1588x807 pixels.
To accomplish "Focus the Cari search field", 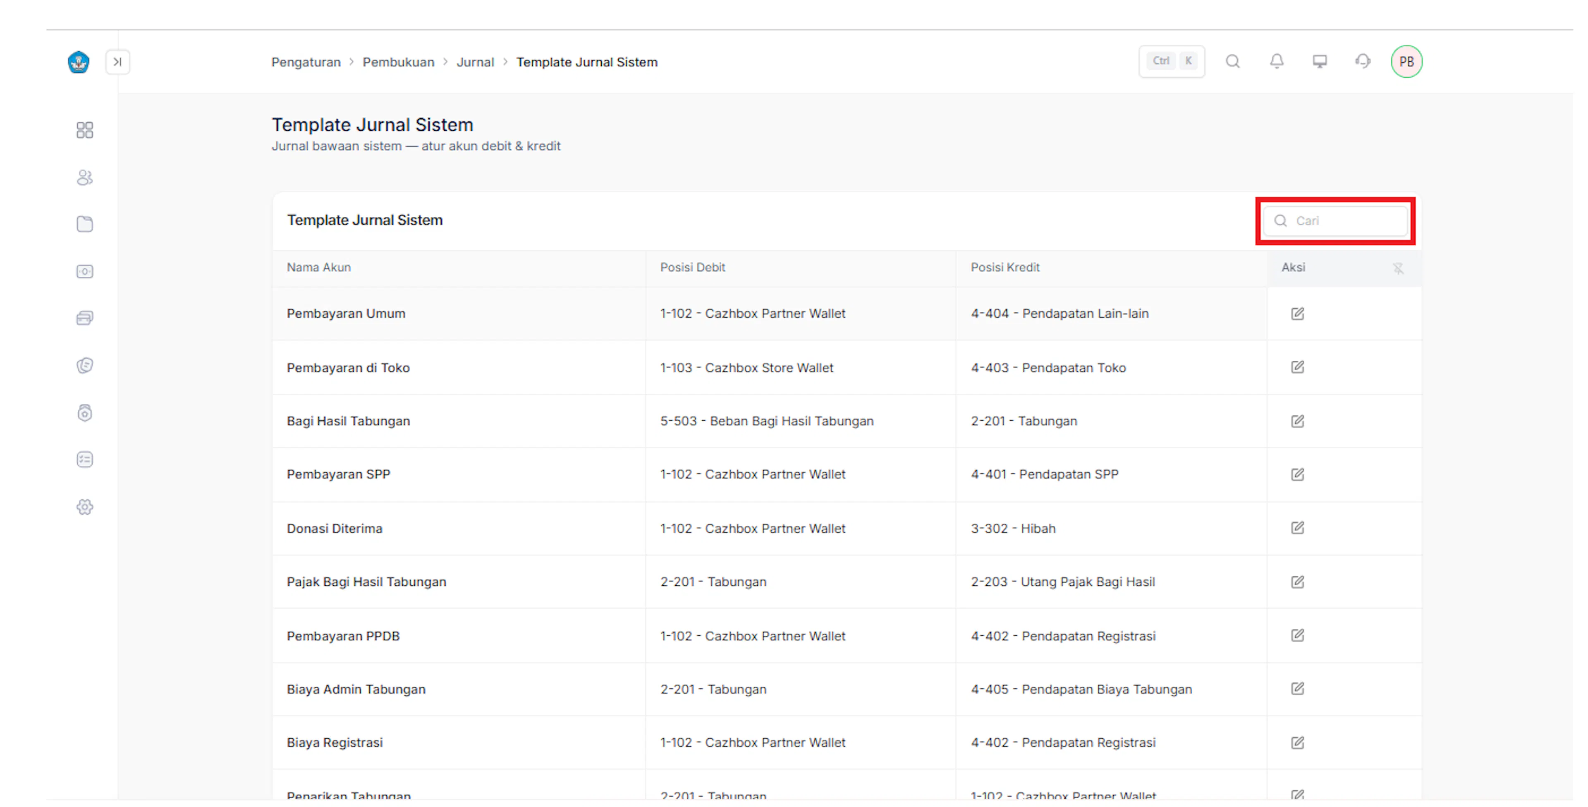I will [x=1336, y=221].
